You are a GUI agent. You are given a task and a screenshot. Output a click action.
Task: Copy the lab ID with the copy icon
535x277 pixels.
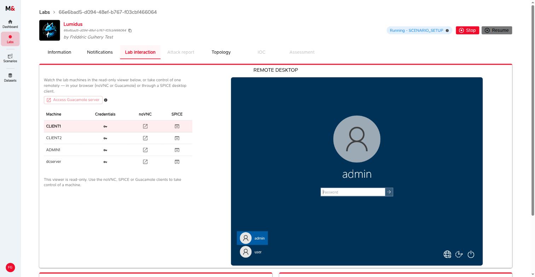(x=130, y=30)
